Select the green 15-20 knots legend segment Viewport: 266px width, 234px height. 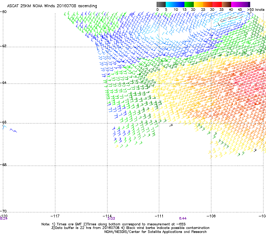(x=189, y=4)
